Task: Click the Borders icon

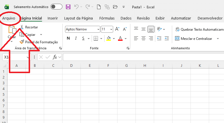Action: click(x=96, y=38)
